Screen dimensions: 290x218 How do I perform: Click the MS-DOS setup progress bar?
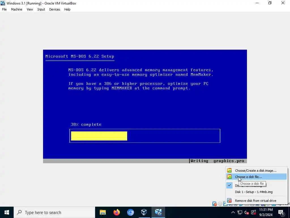(x=145, y=136)
